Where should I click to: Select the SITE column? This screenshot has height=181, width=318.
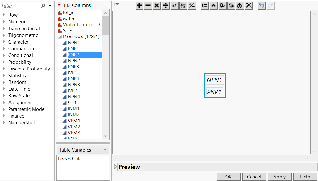pos(67,31)
